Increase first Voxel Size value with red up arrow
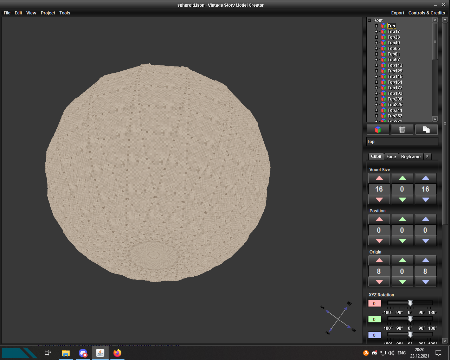Viewport: 450px width, 360px height. pyautogui.click(x=379, y=178)
